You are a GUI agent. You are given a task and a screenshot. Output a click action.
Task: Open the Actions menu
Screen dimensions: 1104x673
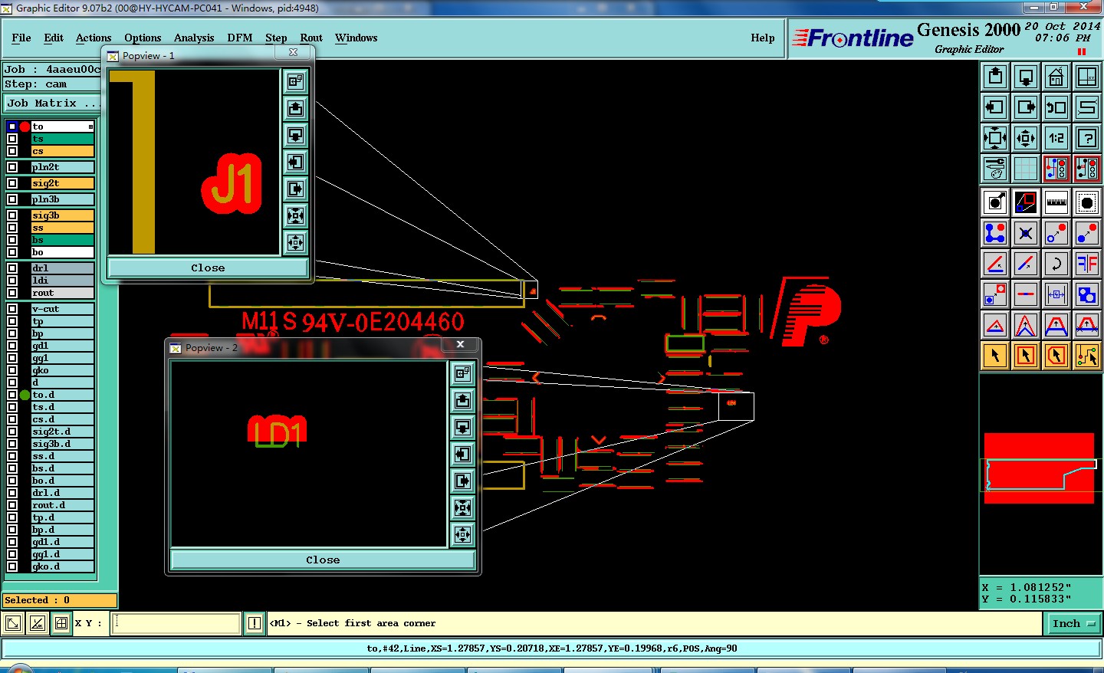coord(94,38)
